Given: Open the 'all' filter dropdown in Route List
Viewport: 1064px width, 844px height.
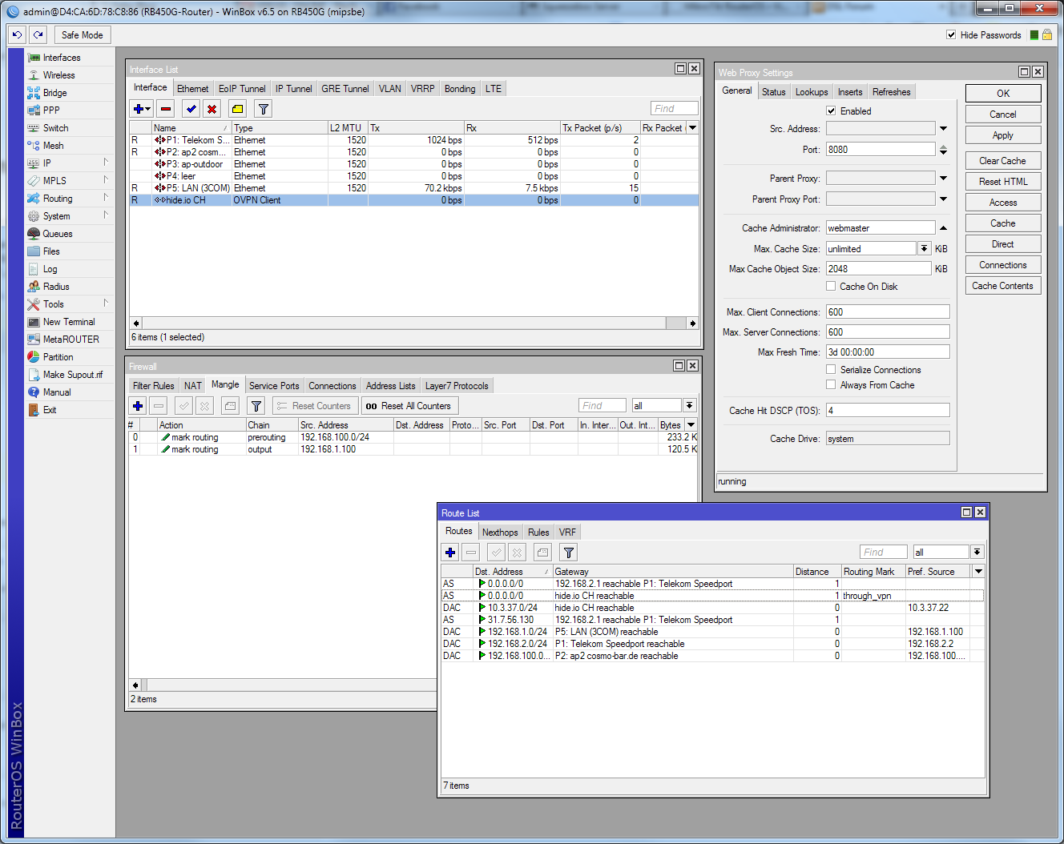Looking at the screenshot, I should [x=977, y=551].
